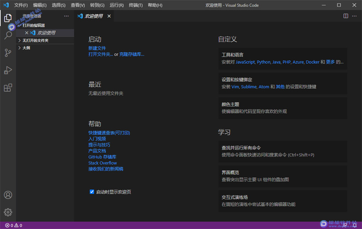Open the Run and Debug view icon
362x229 pixels.
8,70
